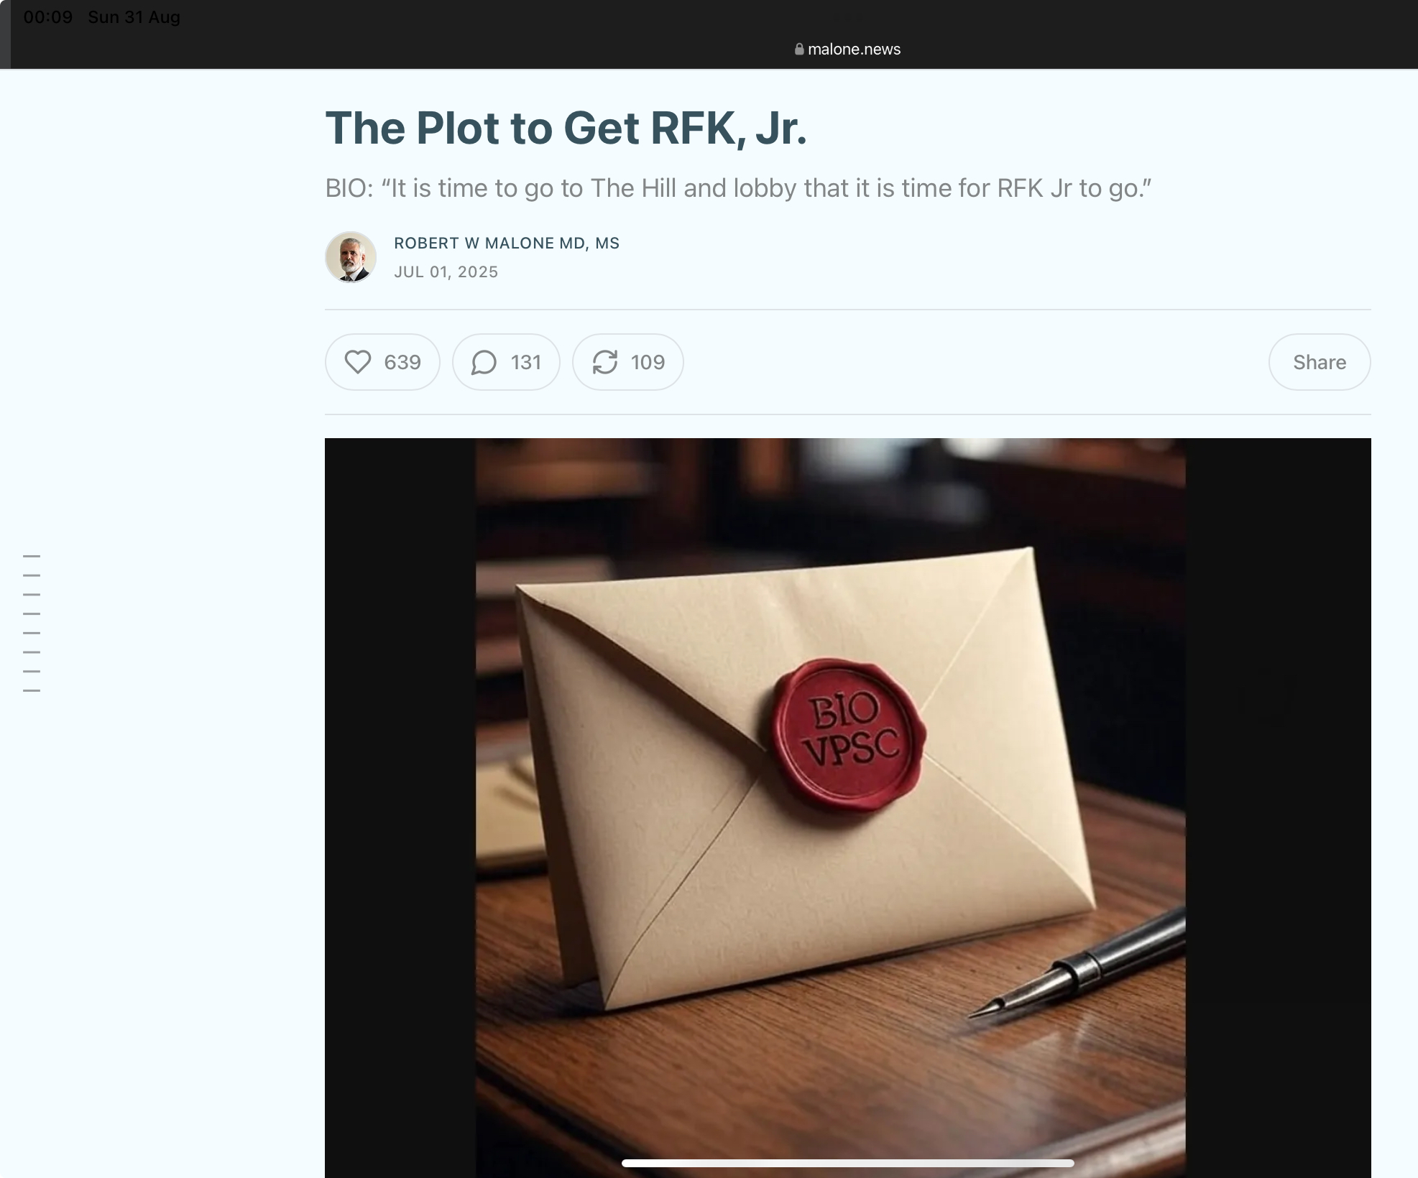Restack the post using the circular arrows icon
The image size is (1418, 1178).
pos(605,362)
